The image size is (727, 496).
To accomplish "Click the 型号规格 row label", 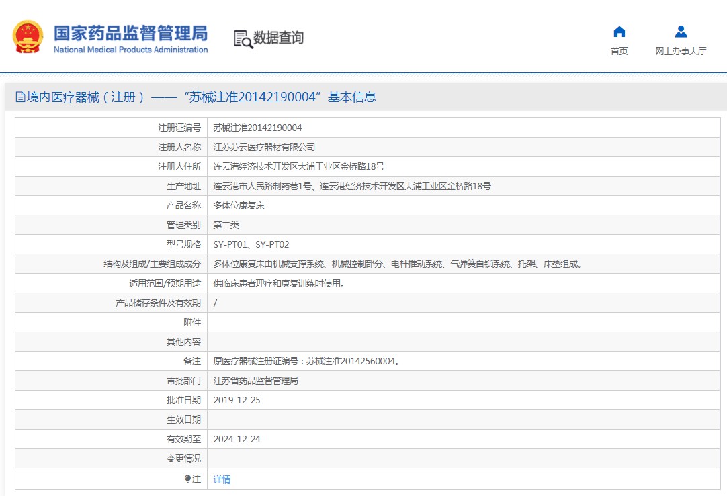I will coord(183,244).
